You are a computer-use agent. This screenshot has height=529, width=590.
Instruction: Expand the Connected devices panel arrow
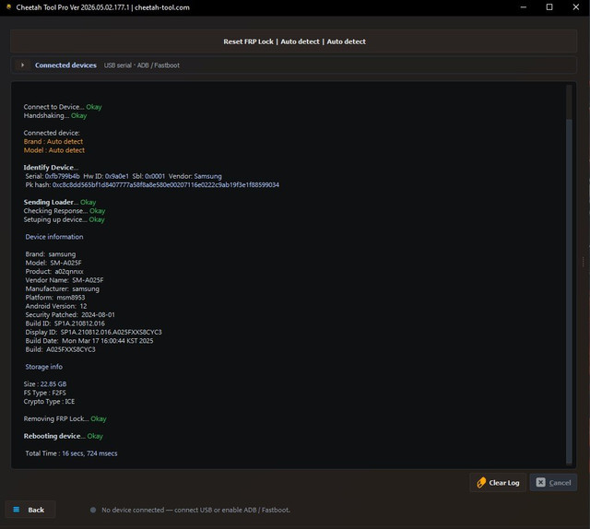coord(22,65)
